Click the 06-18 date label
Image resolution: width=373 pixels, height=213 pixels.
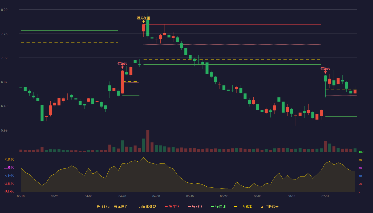click(291, 196)
